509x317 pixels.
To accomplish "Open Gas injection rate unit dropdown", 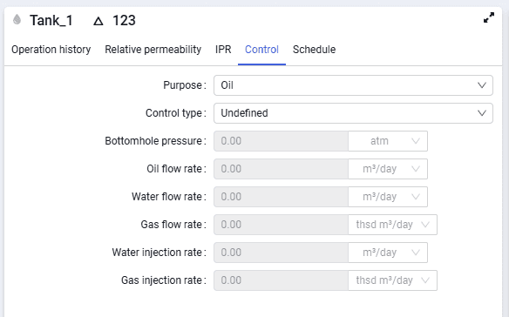I will coord(393,280).
